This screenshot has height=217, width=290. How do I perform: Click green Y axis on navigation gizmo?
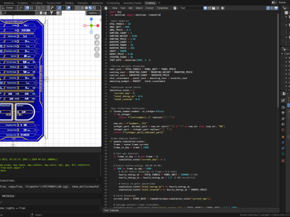[x=91, y=25]
